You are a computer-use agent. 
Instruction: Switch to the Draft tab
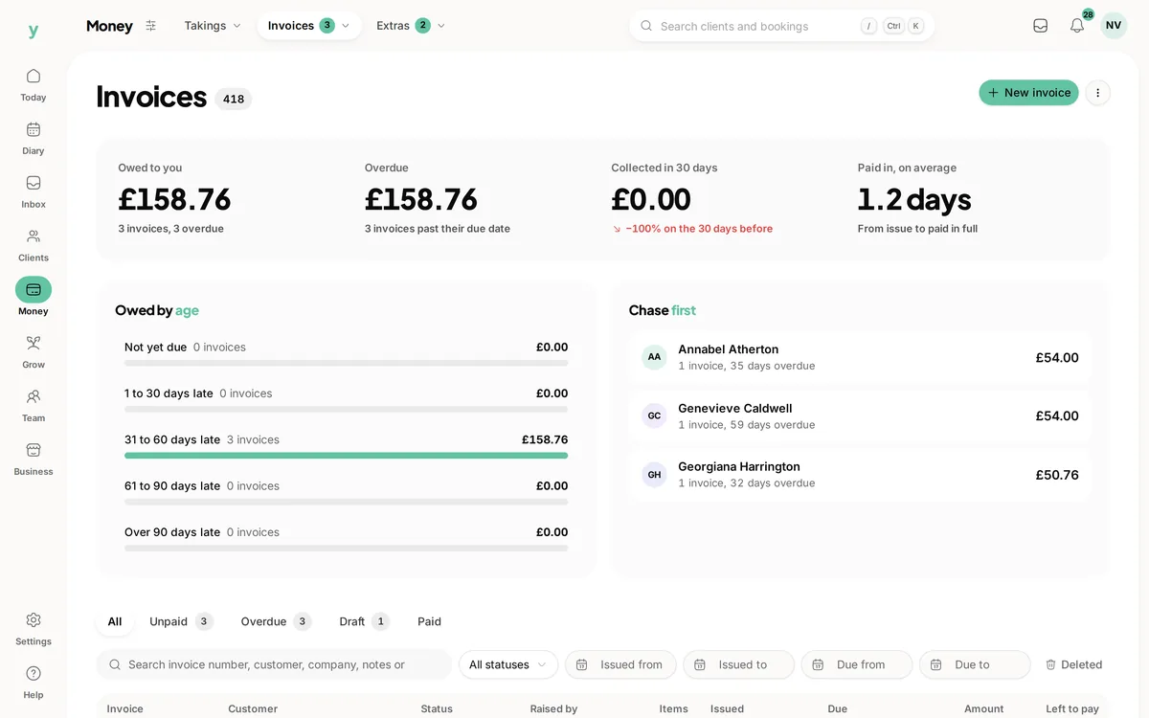[364, 621]
